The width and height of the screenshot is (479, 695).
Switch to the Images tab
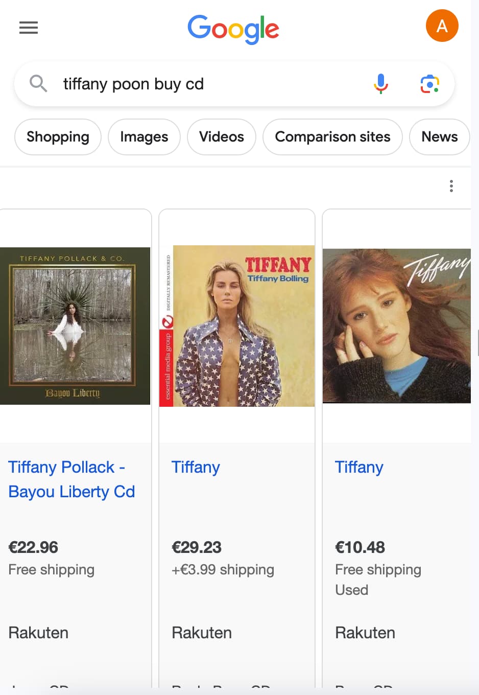click(144, 137)
